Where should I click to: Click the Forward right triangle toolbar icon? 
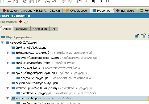[x=108, y=1]
